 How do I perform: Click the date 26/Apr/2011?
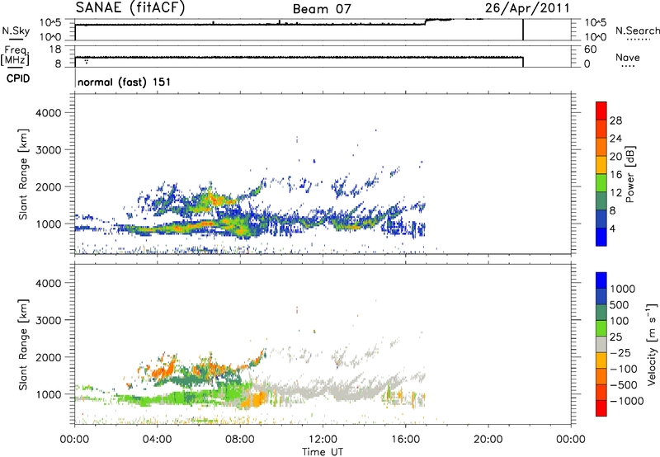coord(527,8)
